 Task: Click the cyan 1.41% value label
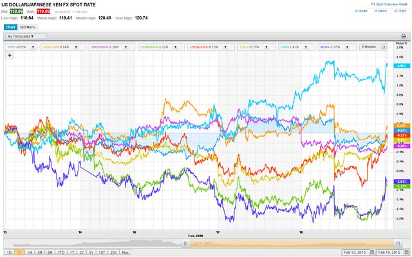tap(402, 66)
